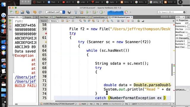Select the CIT2613LectureY.java tab

[120, 17]
